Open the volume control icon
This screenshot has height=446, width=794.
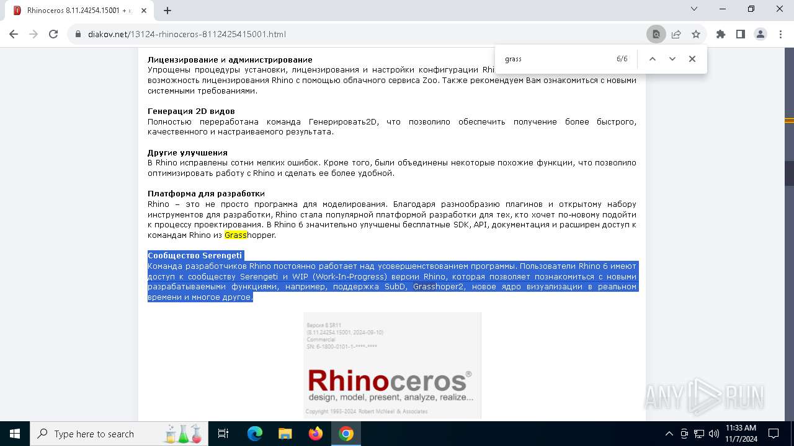(x=714, y=434)
